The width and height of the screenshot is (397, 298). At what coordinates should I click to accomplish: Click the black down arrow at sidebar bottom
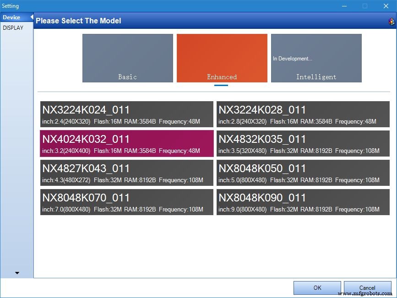pos(17,273)
